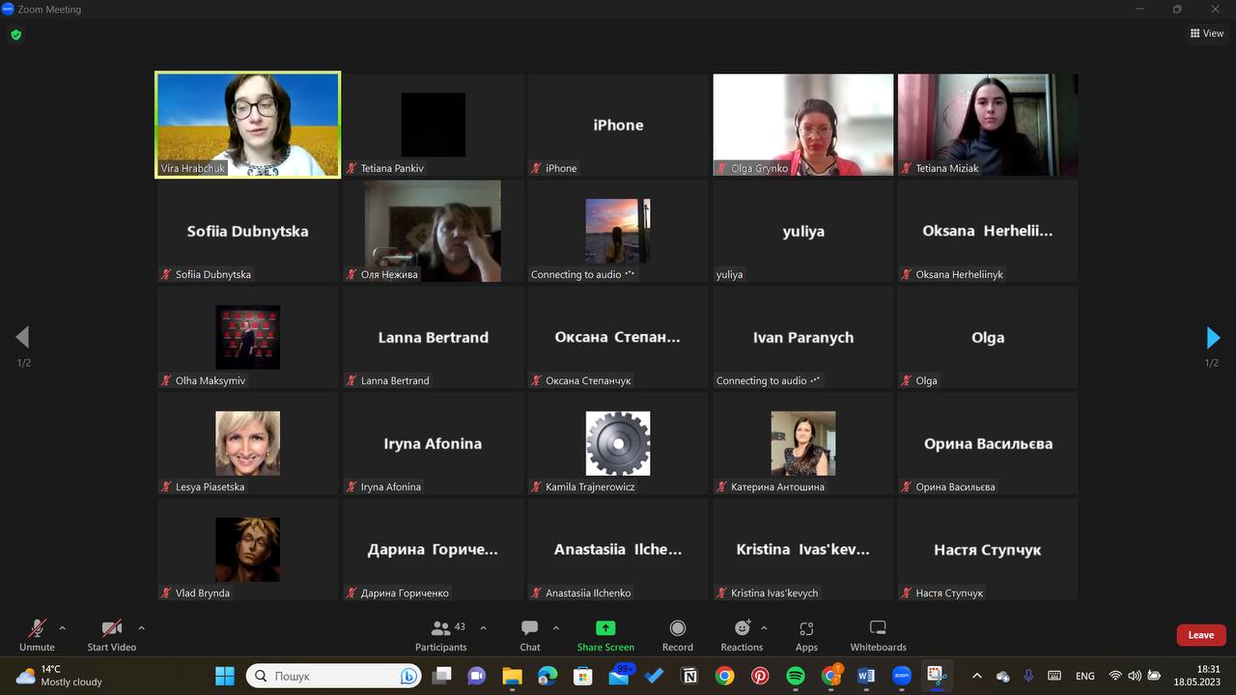Expand video options arrow beside Start Video
Screen dimensions: 1236x695
pyautogui.click(x=142, y=627)
